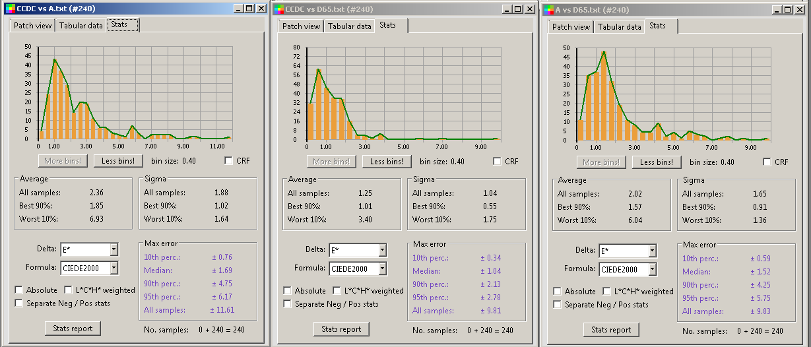Image resolution: width=811 pixels, height=347 pixels.
Task: Switch to Tabular data tab in A vs D65.txt
Action: click(619, 27)
